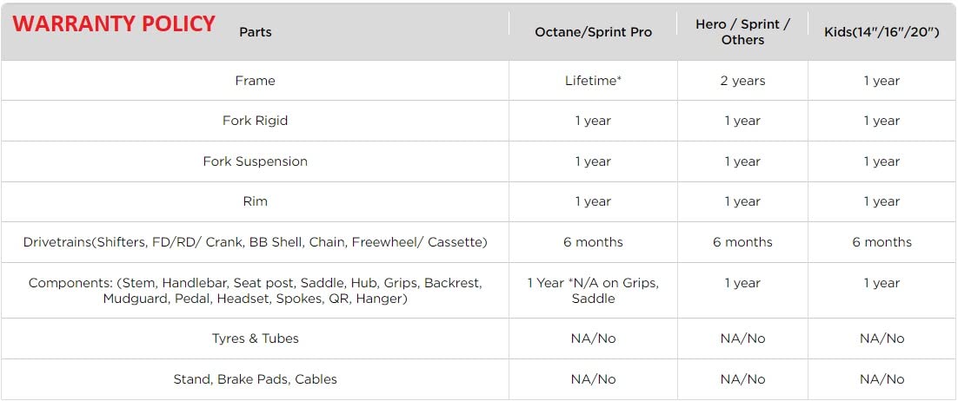Click the 6 months cell under Octane/Sprint Pro
This screenshot has height=401, width=958.
click(593, 242)
